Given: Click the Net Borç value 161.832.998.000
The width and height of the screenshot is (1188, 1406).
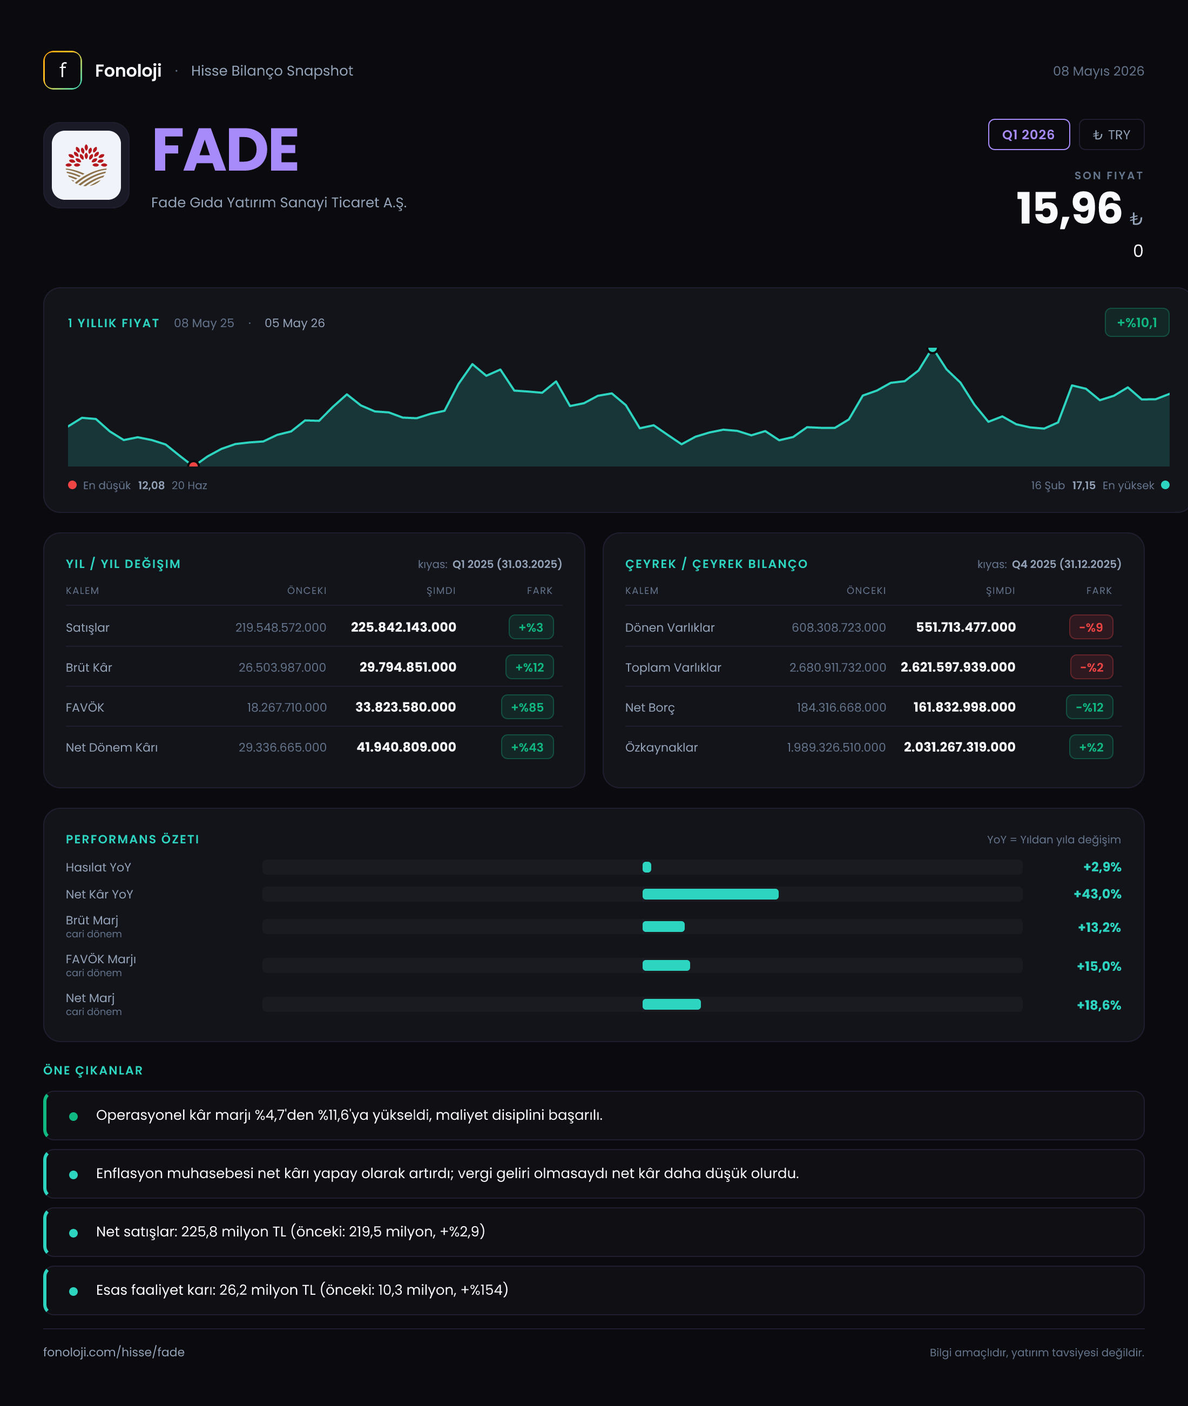Looking at the screenshot, I should point(964,707).
